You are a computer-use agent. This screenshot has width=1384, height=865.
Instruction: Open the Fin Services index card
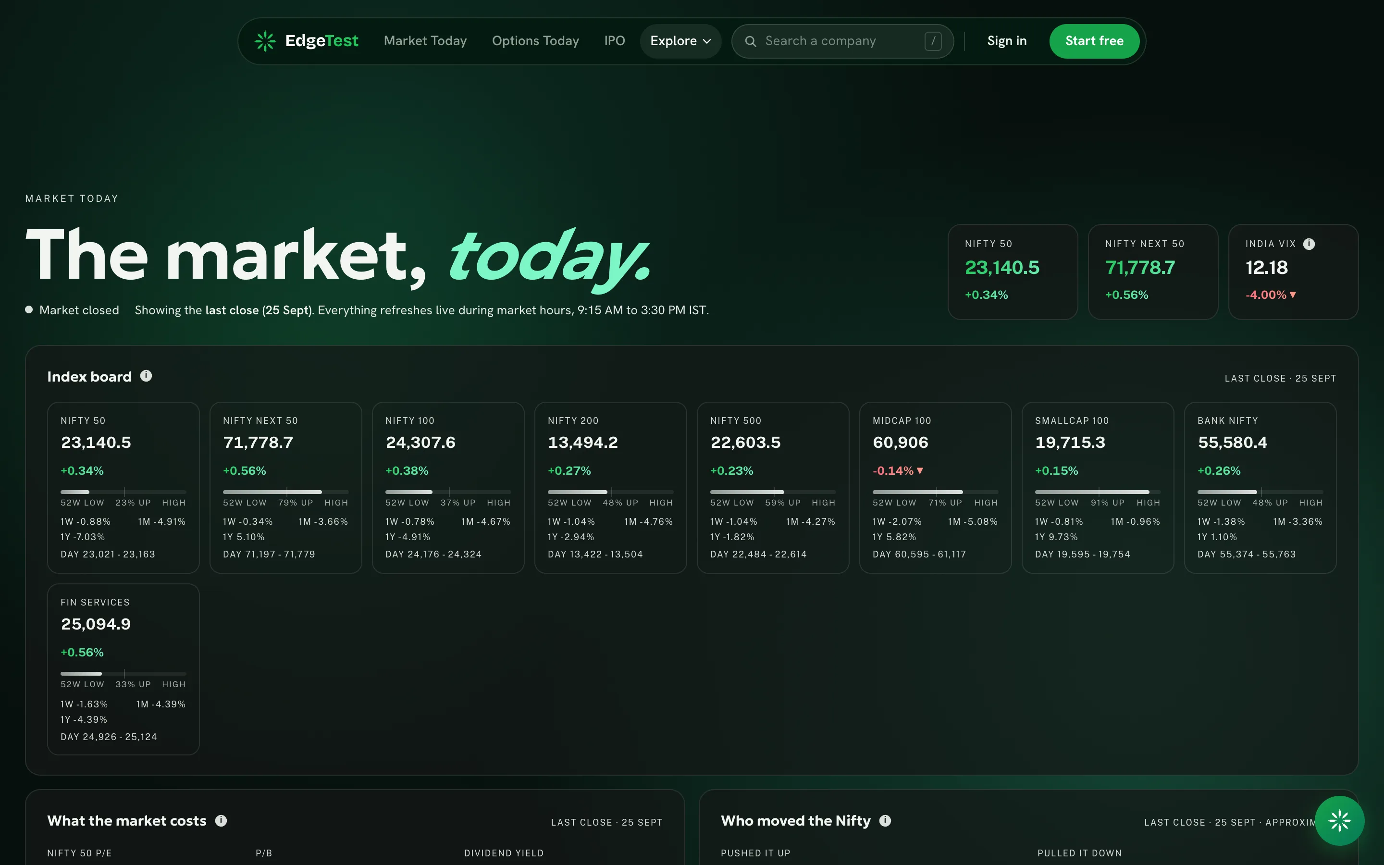[x=124, y=669]
